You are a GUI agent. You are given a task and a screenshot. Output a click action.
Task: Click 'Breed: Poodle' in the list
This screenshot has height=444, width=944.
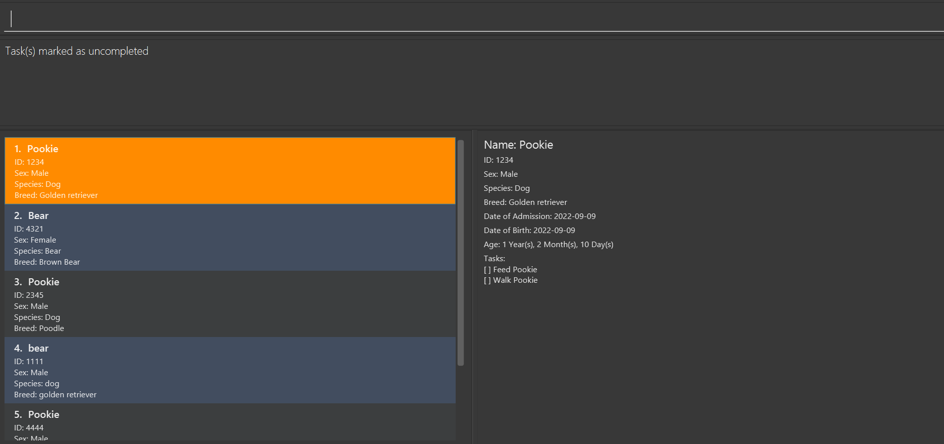[39, 328]
